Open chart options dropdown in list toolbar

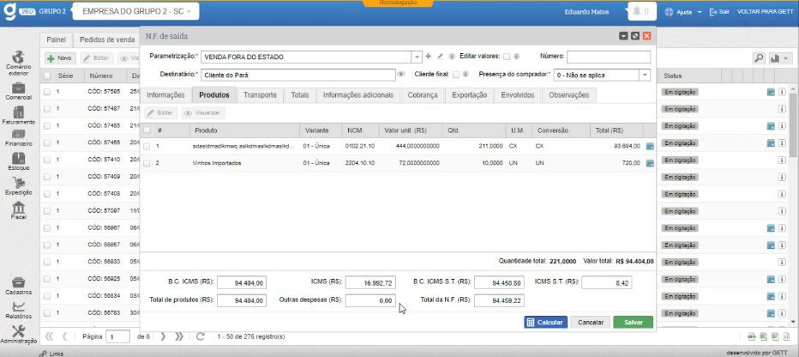(779, 58)
